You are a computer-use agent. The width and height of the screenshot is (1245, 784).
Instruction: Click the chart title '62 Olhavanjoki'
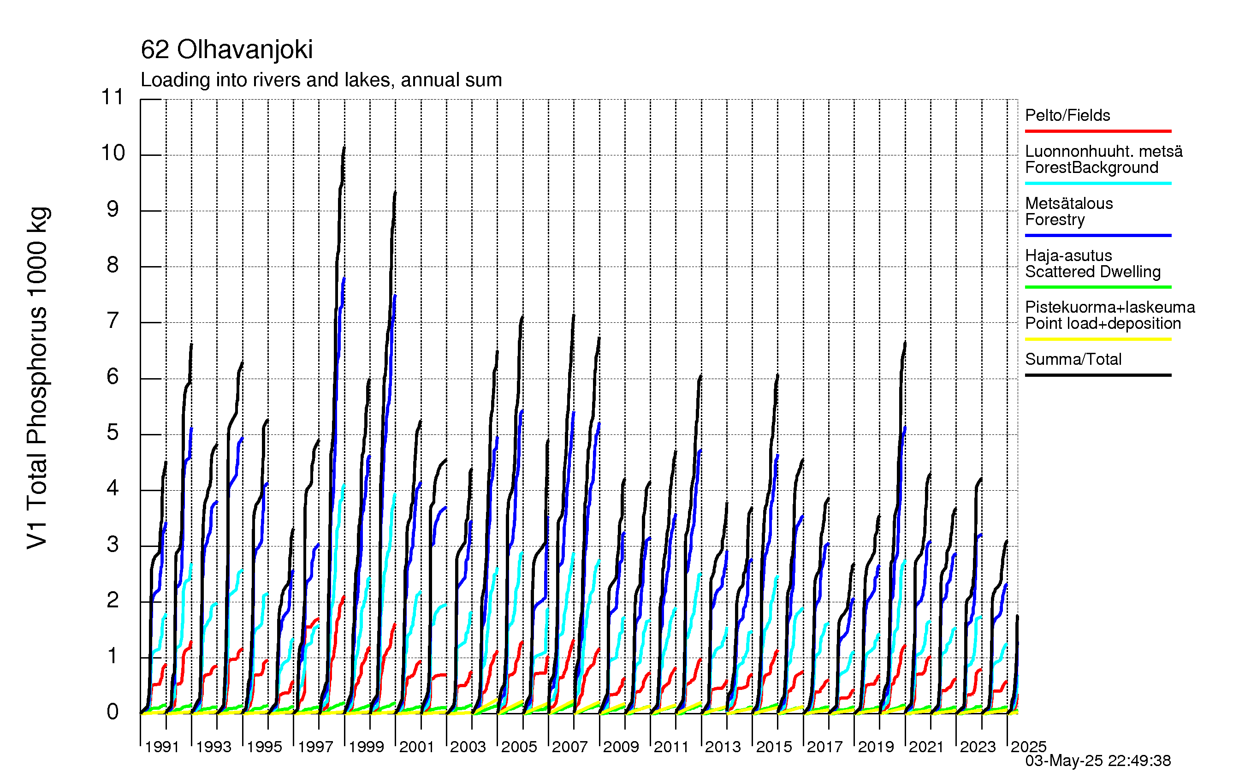(x=226, y=50)
